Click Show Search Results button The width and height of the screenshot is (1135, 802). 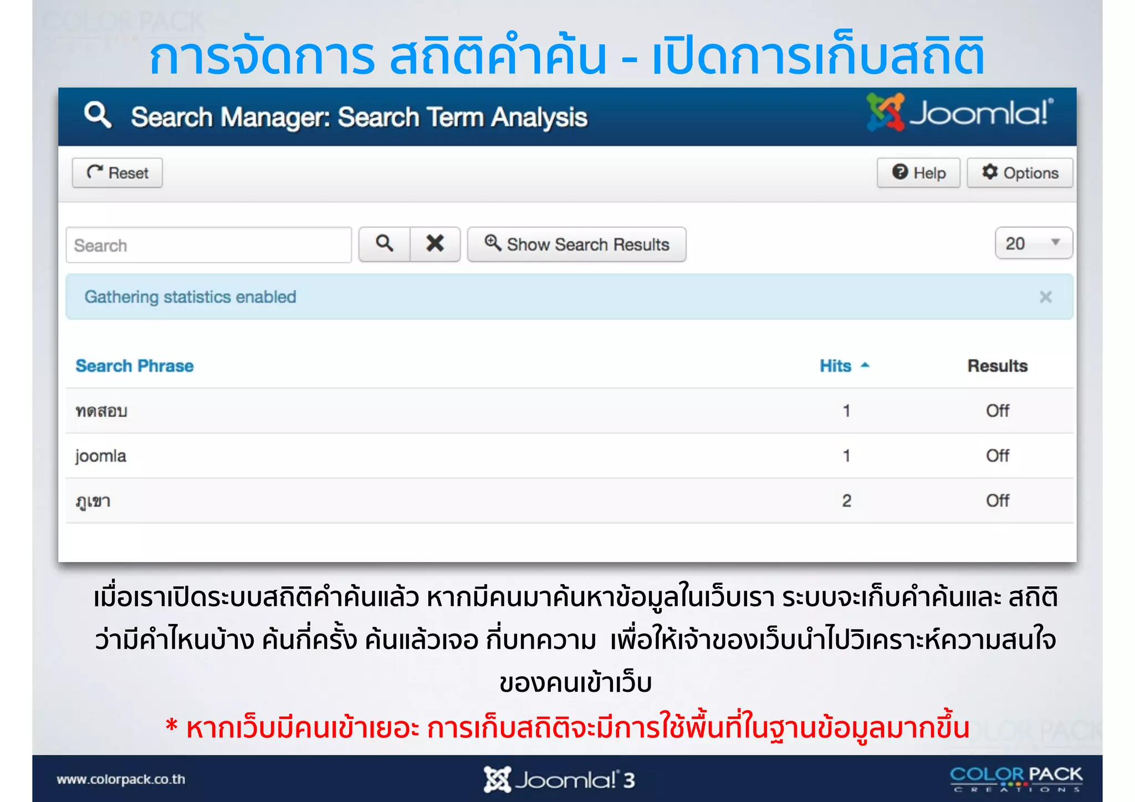click(577, 244)
